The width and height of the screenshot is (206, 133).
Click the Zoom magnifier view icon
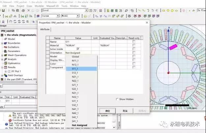tap(28, 21)
